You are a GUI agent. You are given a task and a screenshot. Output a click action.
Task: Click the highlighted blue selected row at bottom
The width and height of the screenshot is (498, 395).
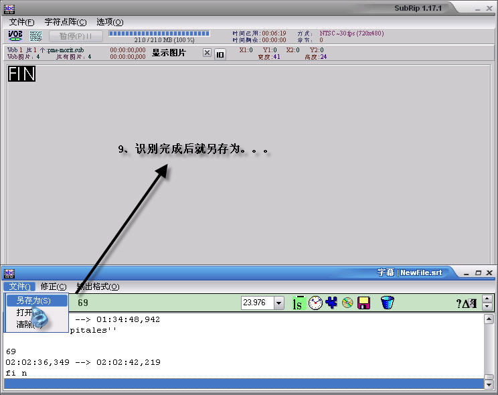(244, 384)
